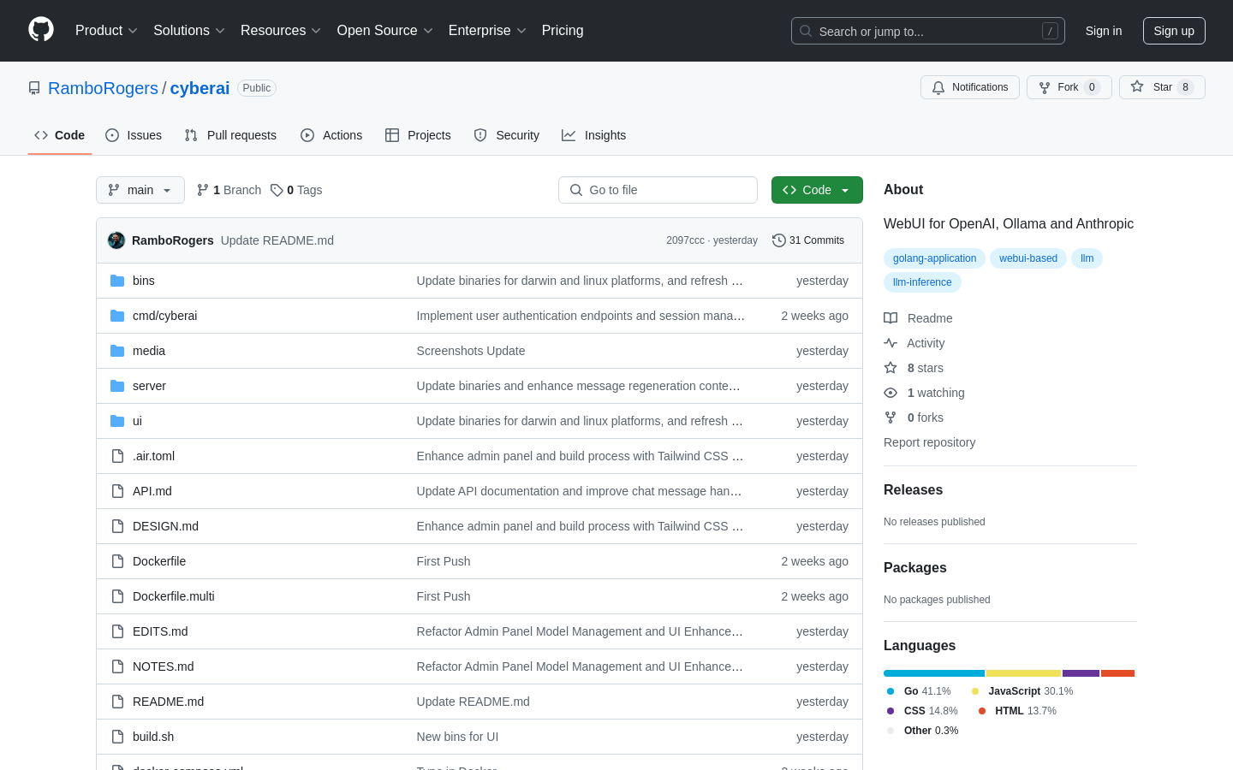Click the yellow JavaScript language bar segment
Screen dimensions: 1233x770
pyautogui.click(x=1023, y=673)
